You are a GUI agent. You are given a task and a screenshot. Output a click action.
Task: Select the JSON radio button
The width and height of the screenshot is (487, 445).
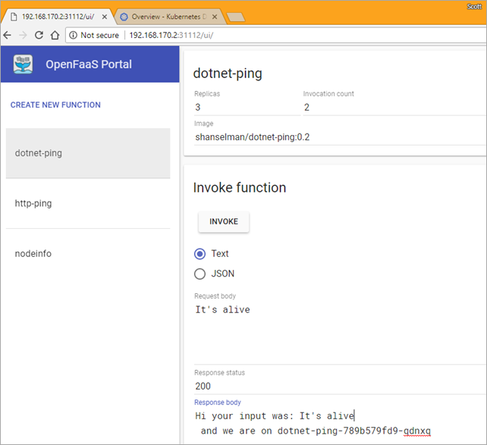200,274
